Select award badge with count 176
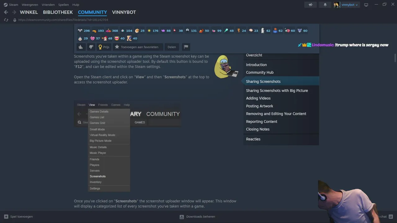 coord(153,31)
